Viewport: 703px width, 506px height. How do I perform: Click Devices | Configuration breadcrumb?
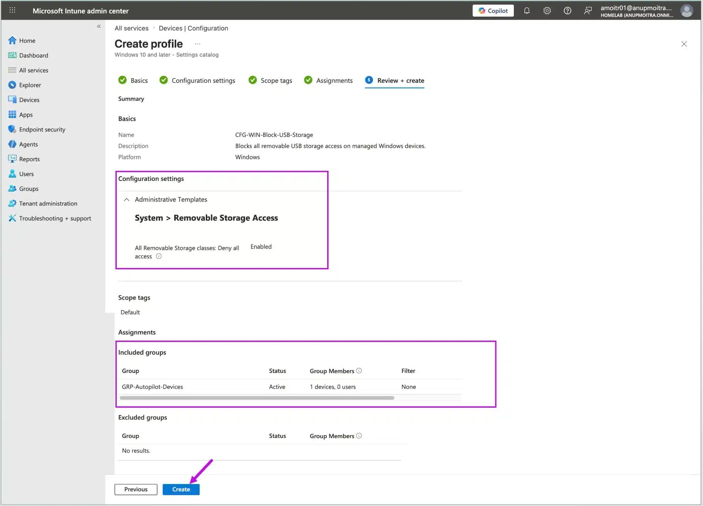[193, 28]
